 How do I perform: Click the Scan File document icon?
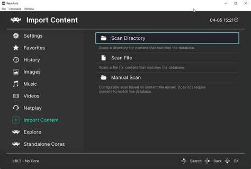104,58
